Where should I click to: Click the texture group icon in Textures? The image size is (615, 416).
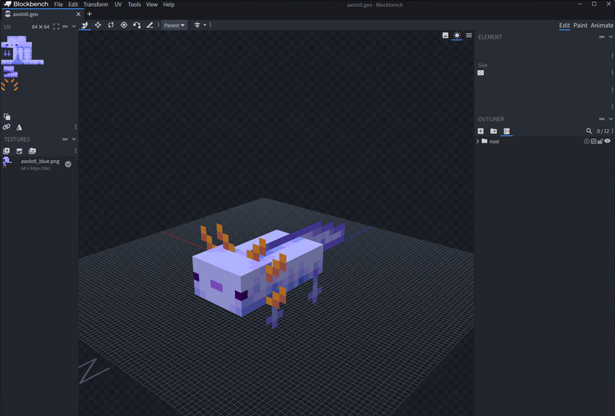[x=32, y=151]
